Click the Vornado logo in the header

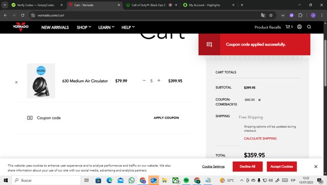[x=20, y=27]
